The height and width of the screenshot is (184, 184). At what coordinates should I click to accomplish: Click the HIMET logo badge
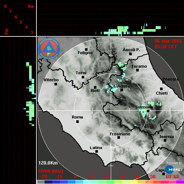click(174, 170)
